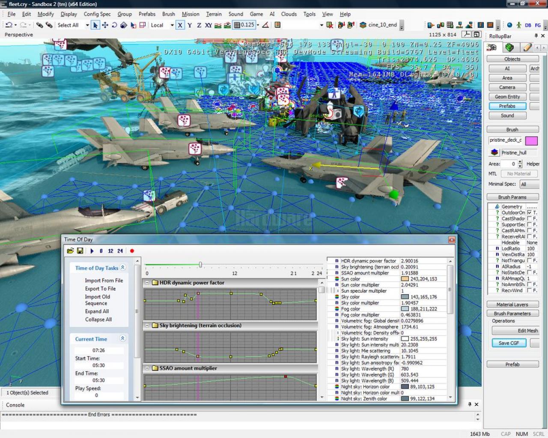Image resolution: width=548 pixels, height=438 pixels.
Task: Collapse the Sky brightening graph section
Action: 147,325
